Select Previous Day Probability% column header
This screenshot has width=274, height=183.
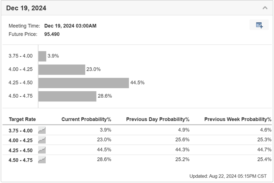pos(158,119)
